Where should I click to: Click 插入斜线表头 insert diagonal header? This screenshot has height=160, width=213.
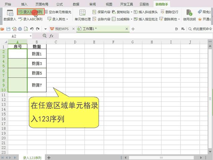(146, 12)
